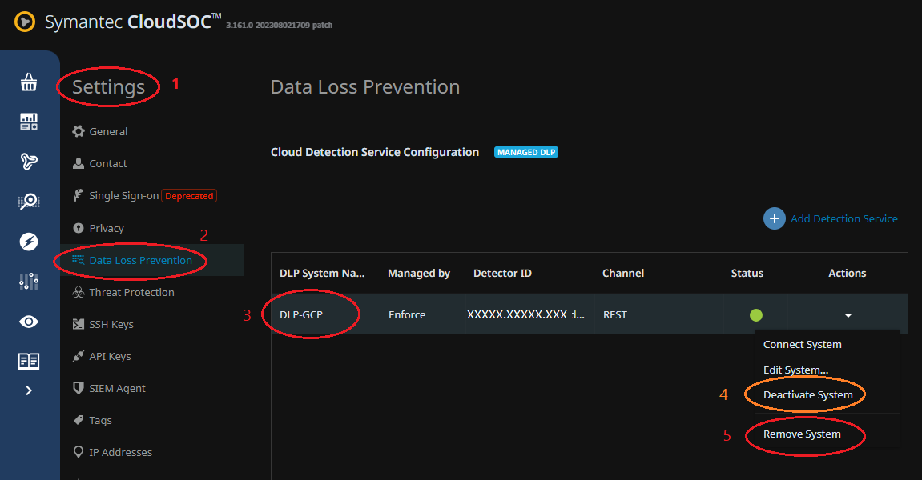Click Remove System in actions menu
This screenshot has height=480, width=922.
click(802, 434)
